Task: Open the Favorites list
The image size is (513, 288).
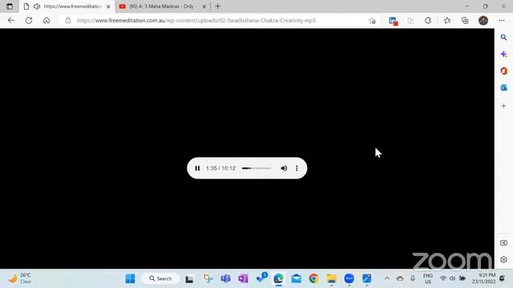Action: [x=447, y=21]
